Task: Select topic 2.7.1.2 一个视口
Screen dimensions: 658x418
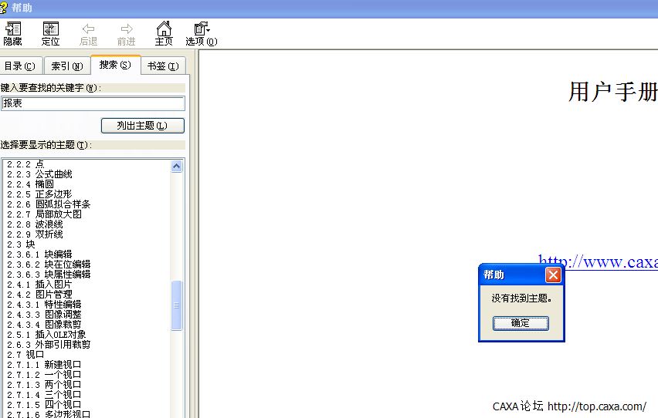Action: [44, 375]
